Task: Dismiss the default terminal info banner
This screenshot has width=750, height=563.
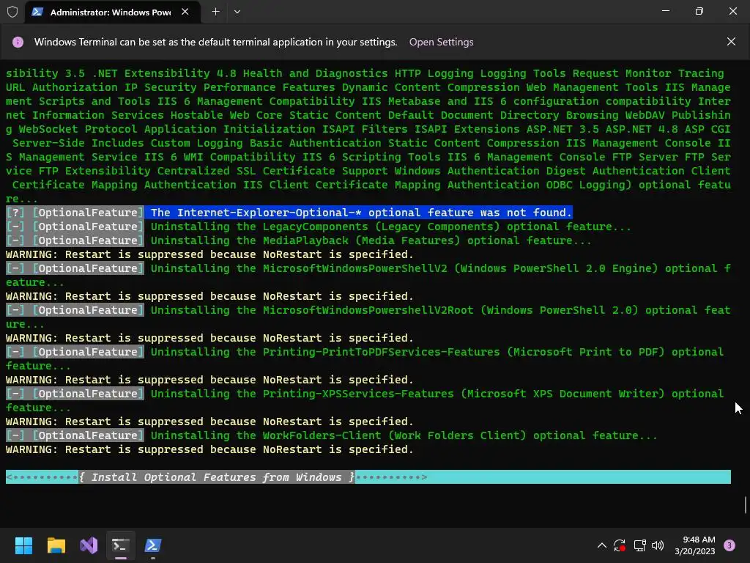Action: tap(731, 42)
